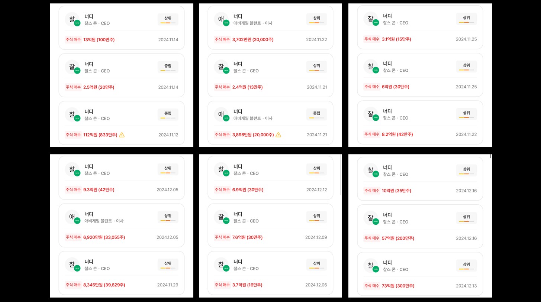Open the 3.1억원 (15만주) purchase amount link
This screenshot has height=302, width=541.
coord(396,39)
